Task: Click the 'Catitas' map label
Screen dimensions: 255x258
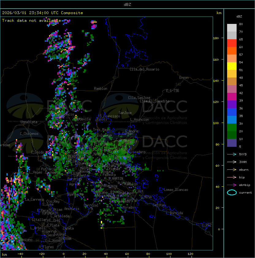Action: coord(159,205)
